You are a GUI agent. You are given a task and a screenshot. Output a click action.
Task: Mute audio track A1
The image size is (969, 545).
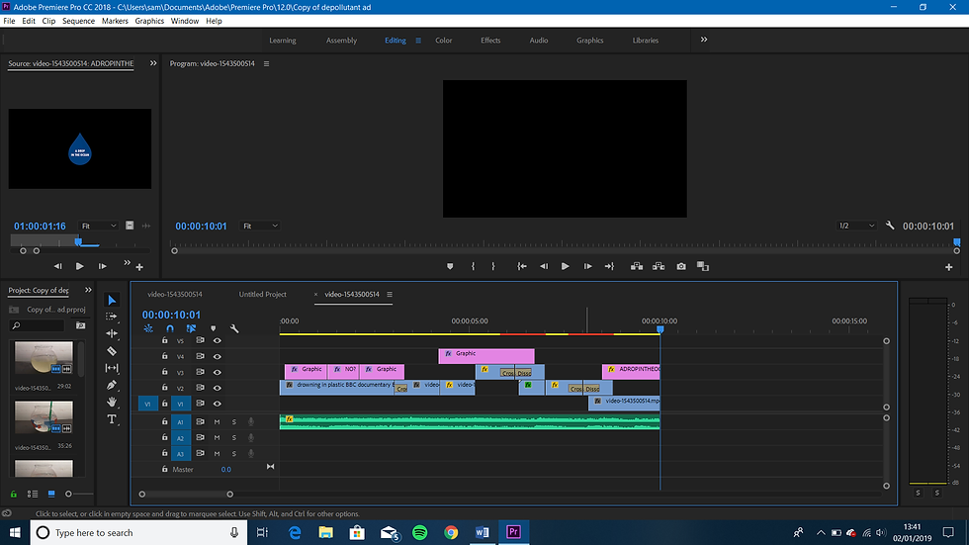pos(217,422)
